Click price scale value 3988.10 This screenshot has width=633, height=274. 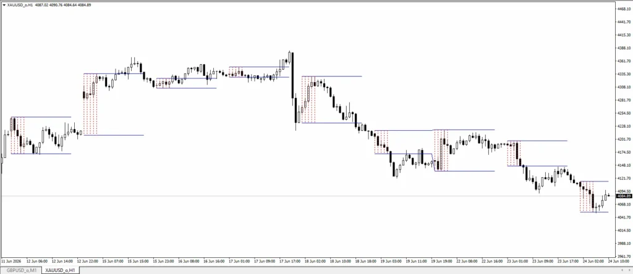coord(624,243)
